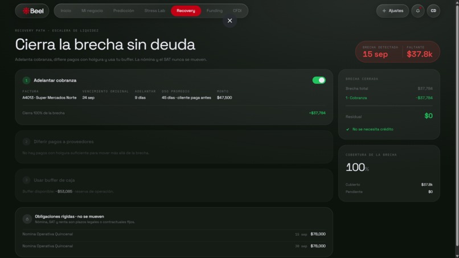Open notifications bell
Screen dimensions: 459x258
[x=418, y=11]
